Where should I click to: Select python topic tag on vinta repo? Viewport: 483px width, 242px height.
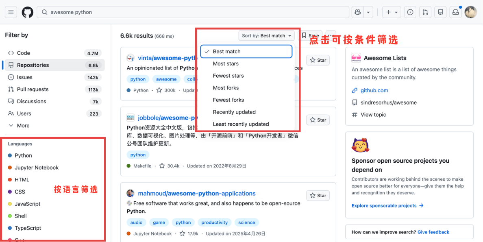click(138, 79)
